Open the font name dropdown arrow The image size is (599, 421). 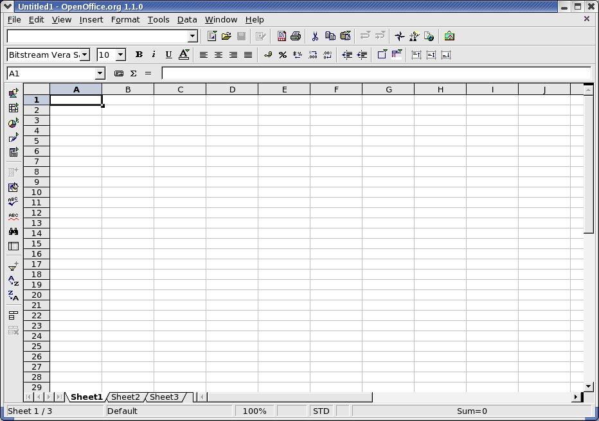[x=85, y=55]
